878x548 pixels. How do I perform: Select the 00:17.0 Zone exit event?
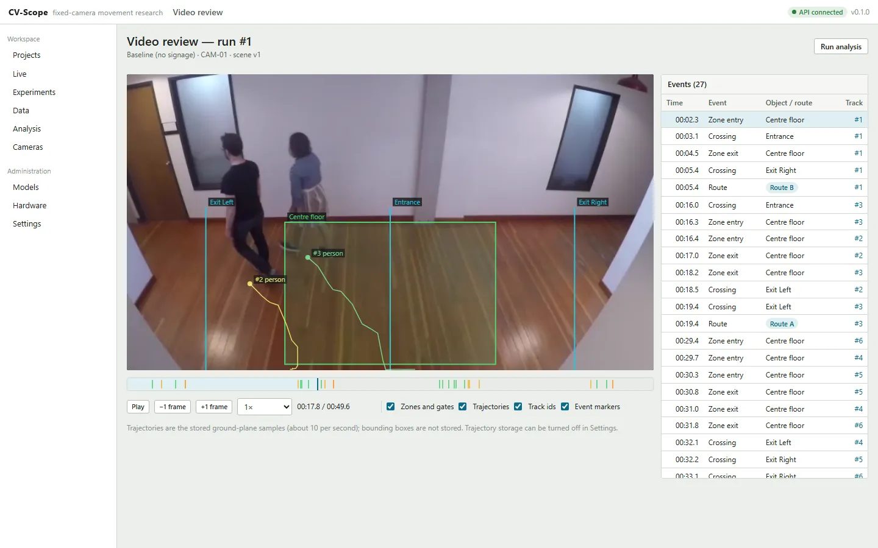pyautogui.click(x=765, y=256)
